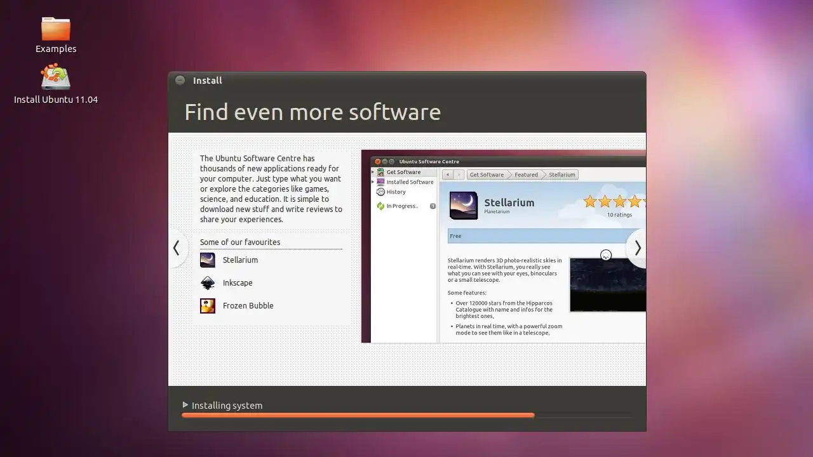
Task: Show the previous slide with left arrow
Action: (x=177, y=248)
